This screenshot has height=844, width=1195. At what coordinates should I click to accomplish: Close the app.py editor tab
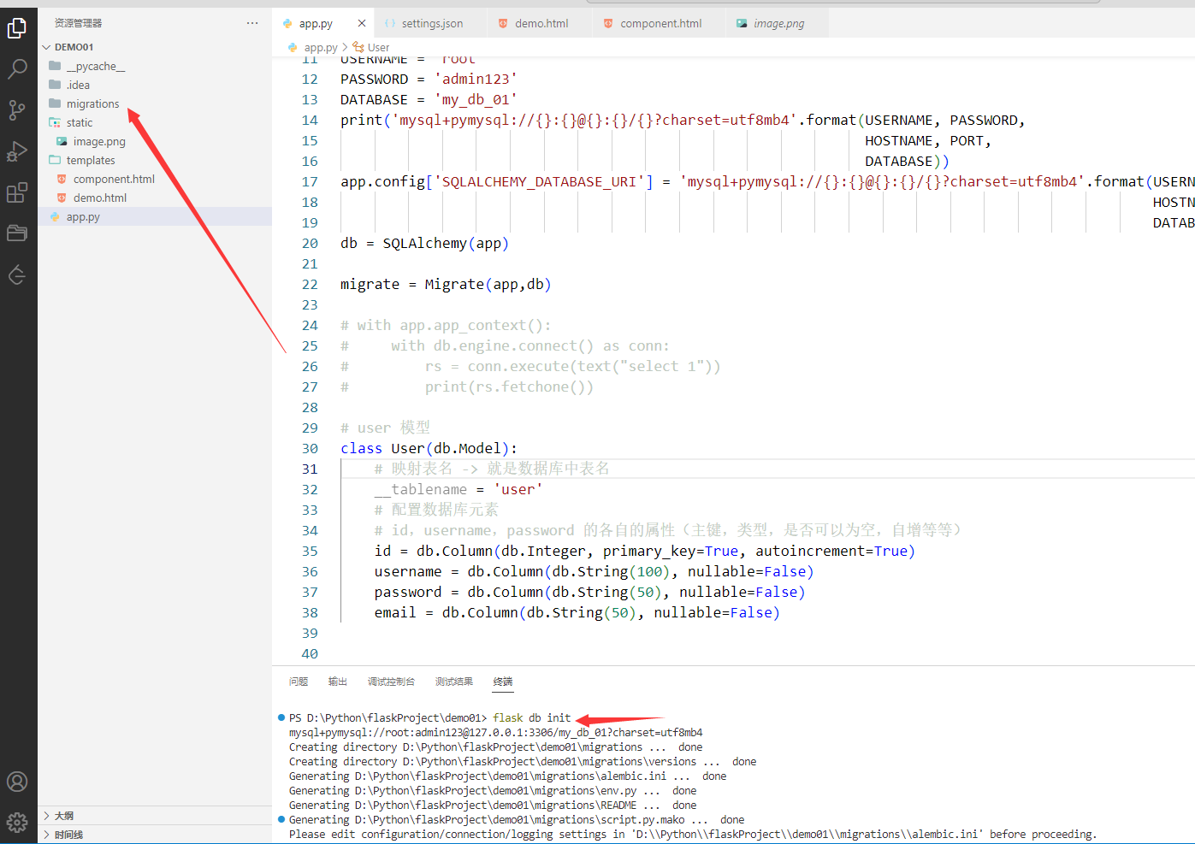point(362,23)
